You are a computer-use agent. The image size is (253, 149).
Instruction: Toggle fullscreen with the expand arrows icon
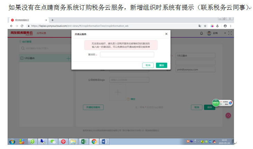click(x=230, y=33)
